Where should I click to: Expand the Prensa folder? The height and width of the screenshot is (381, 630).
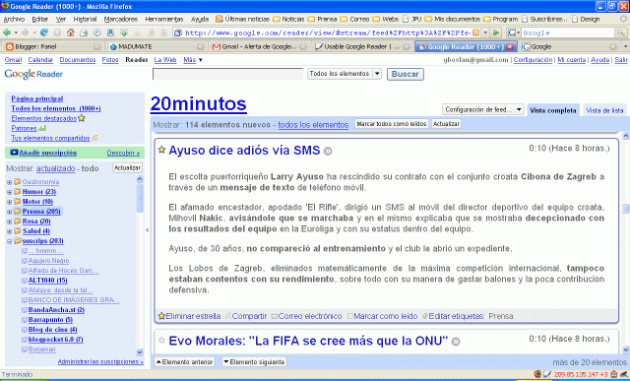9,212
